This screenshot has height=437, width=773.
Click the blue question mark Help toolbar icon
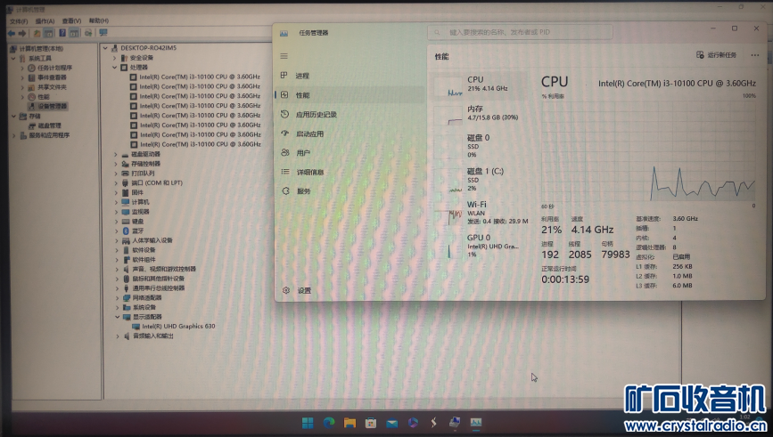coord(62,33)
